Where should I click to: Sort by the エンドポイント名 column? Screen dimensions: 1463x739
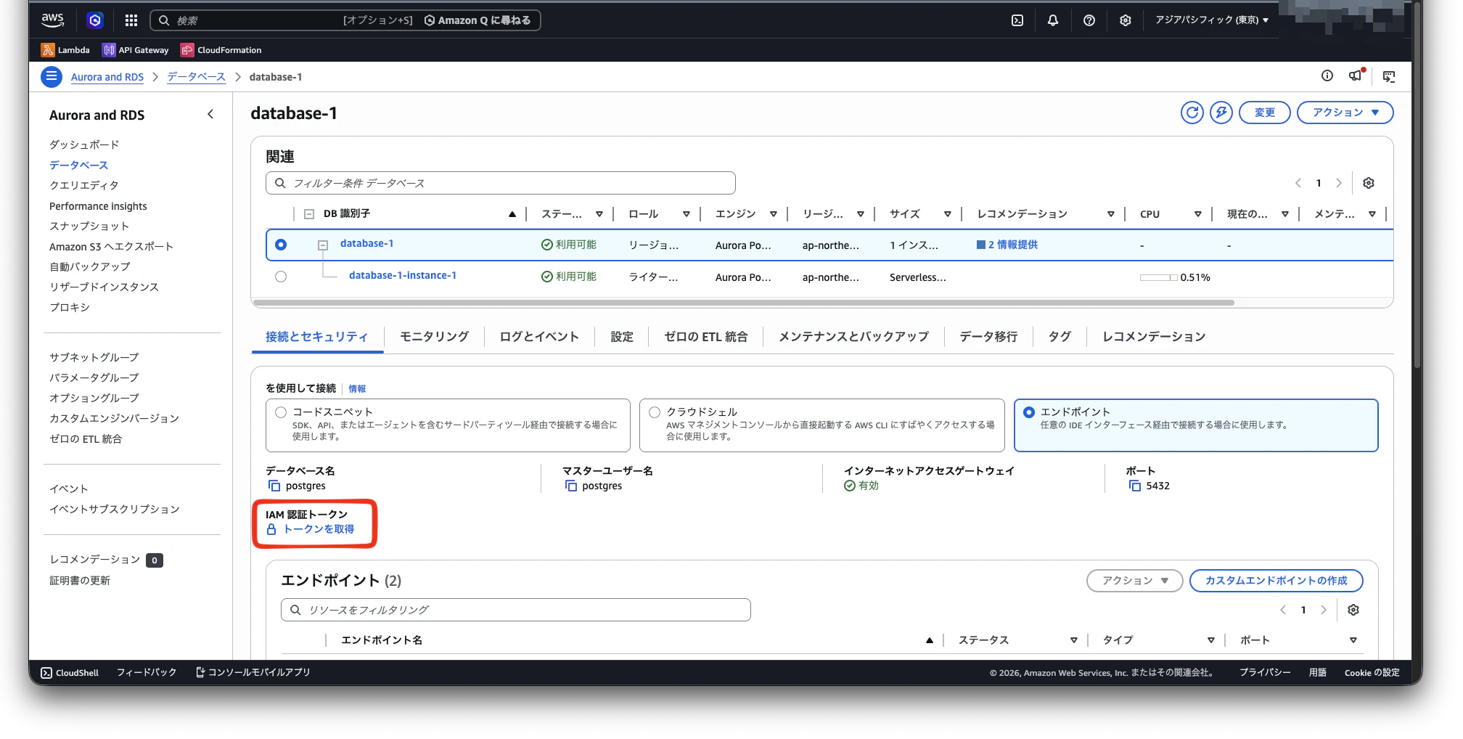[929, 640]
